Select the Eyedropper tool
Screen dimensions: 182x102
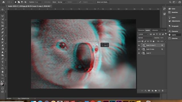click(3, 29)
